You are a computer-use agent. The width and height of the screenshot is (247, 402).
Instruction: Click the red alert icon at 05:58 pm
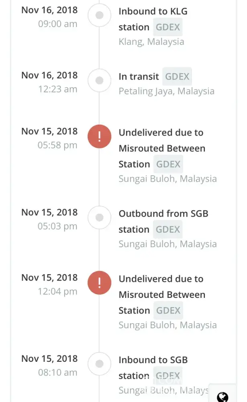(x=99, y=137)
